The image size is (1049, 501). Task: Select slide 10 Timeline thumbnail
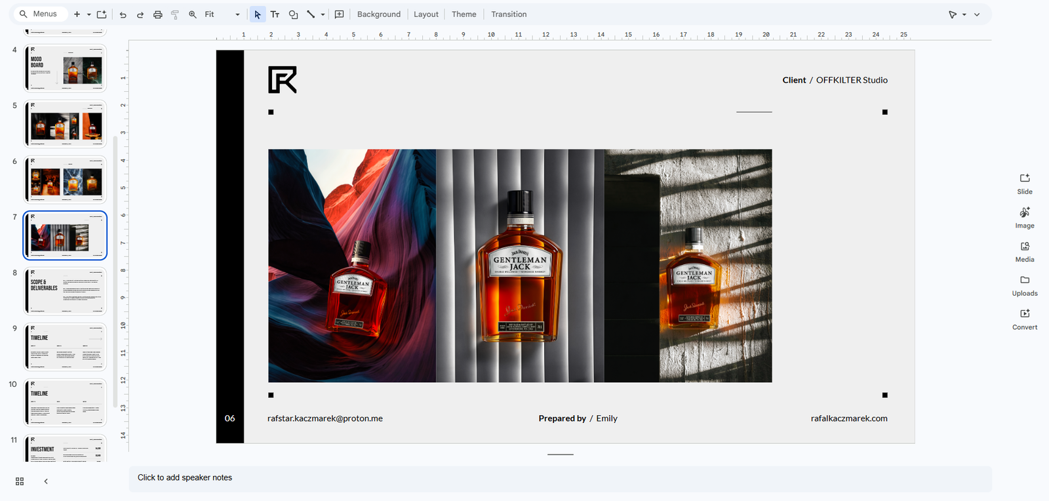pyautogui.click(x=65, y=403)
